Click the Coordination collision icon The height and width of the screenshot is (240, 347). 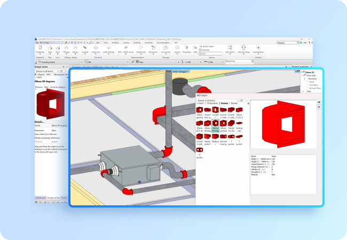[x=258, y=49]
